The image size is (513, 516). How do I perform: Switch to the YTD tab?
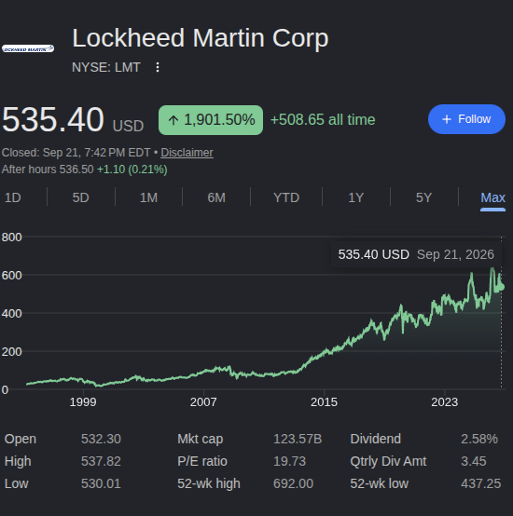pyautogui.click(x=286, y=197)
